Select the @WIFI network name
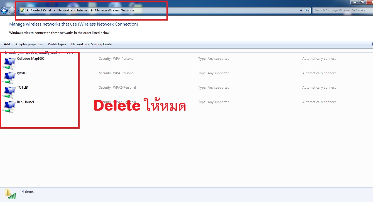Image resolution: width=373 pixels, height=202 pixels. click(x=22, y=73)
